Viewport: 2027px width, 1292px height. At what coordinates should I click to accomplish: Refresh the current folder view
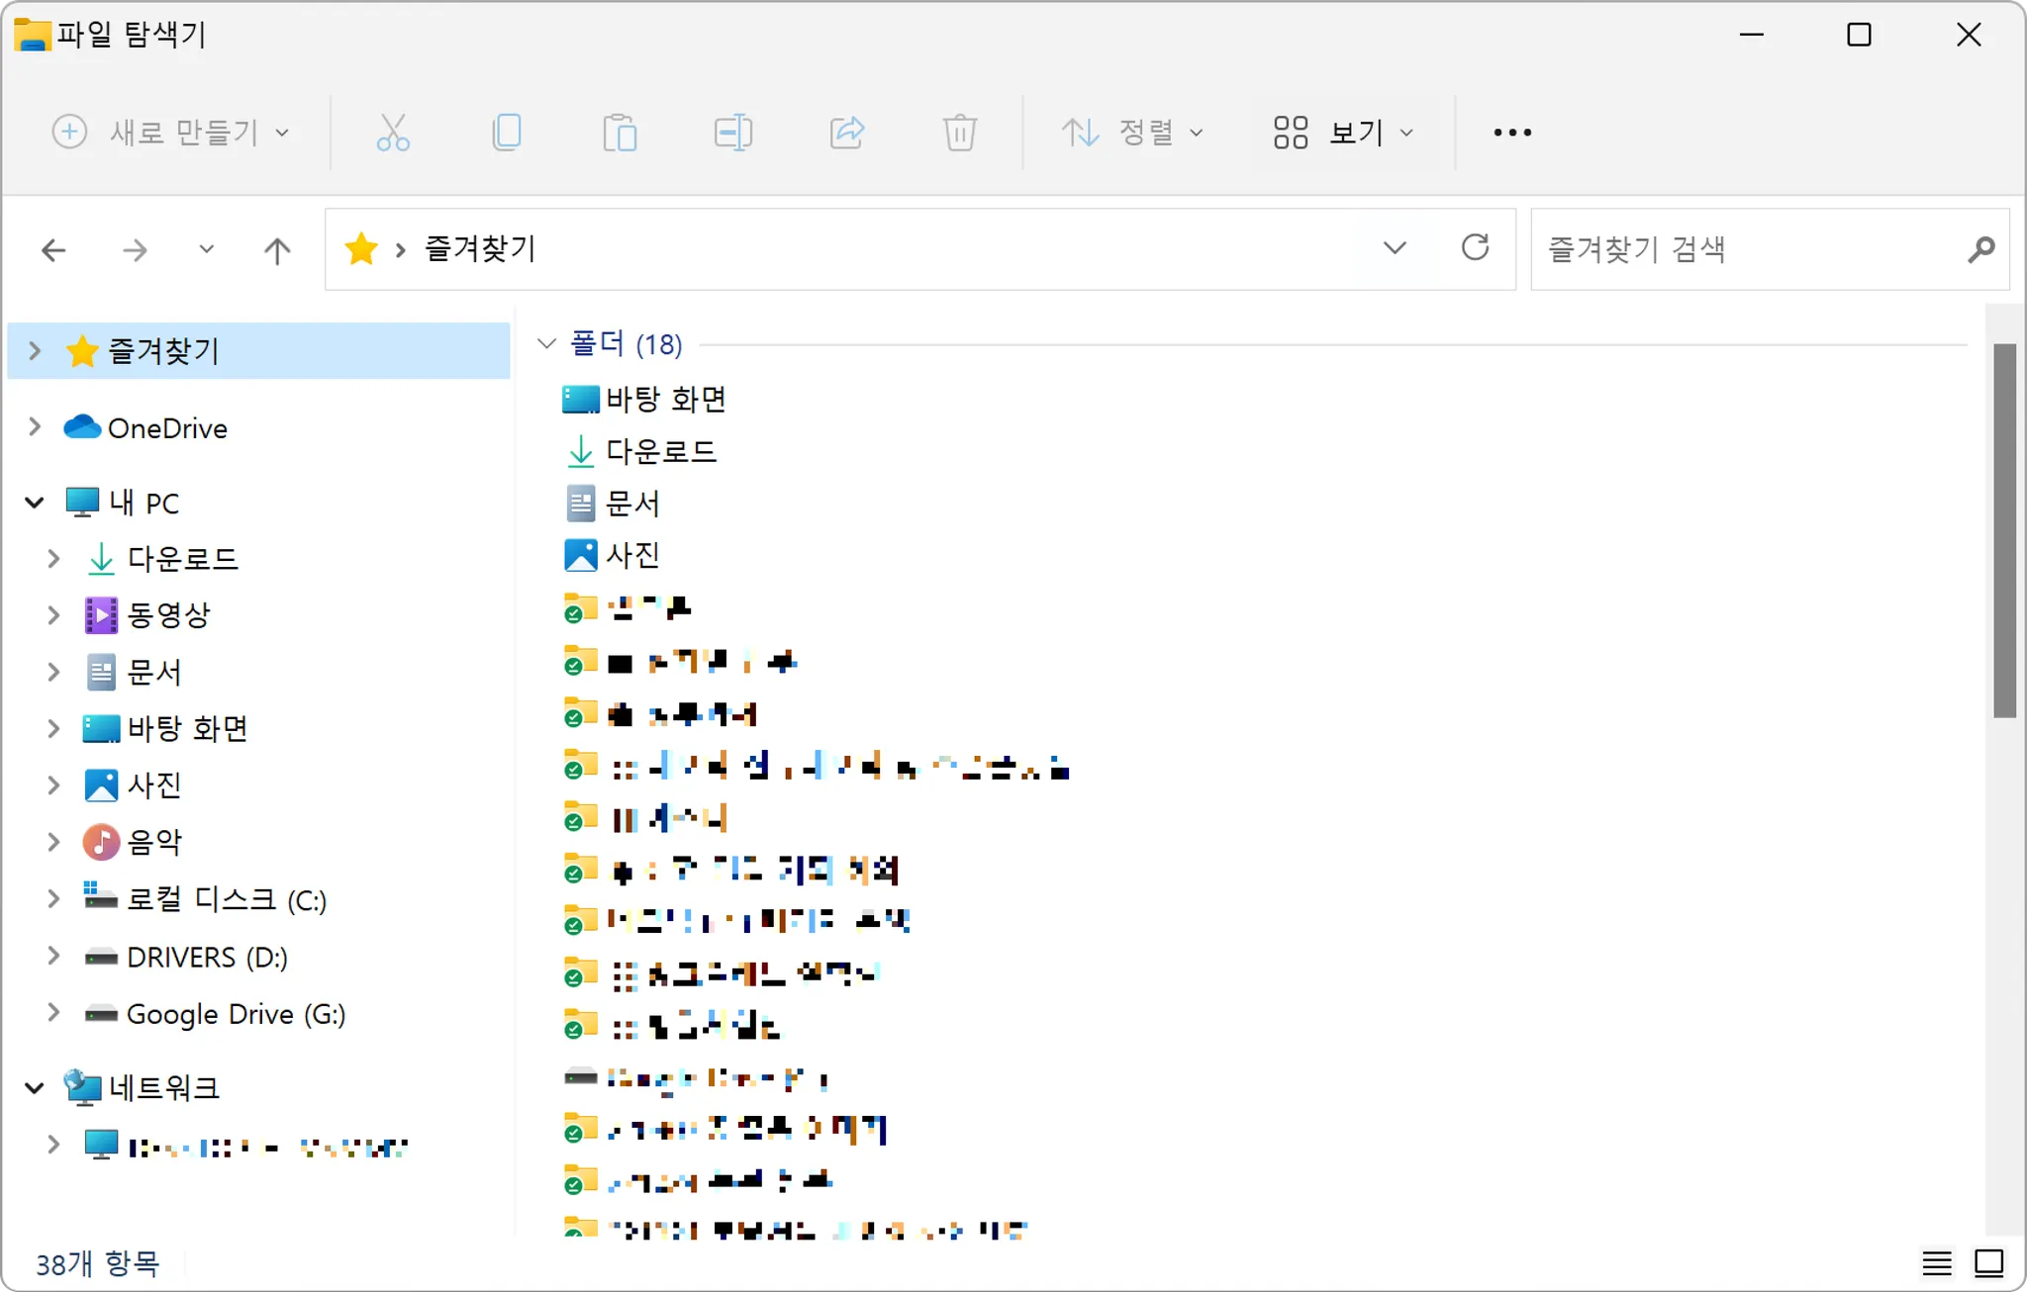(1475, 247)
